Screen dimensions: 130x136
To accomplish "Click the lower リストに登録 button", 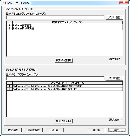I will tap(114, 78).
